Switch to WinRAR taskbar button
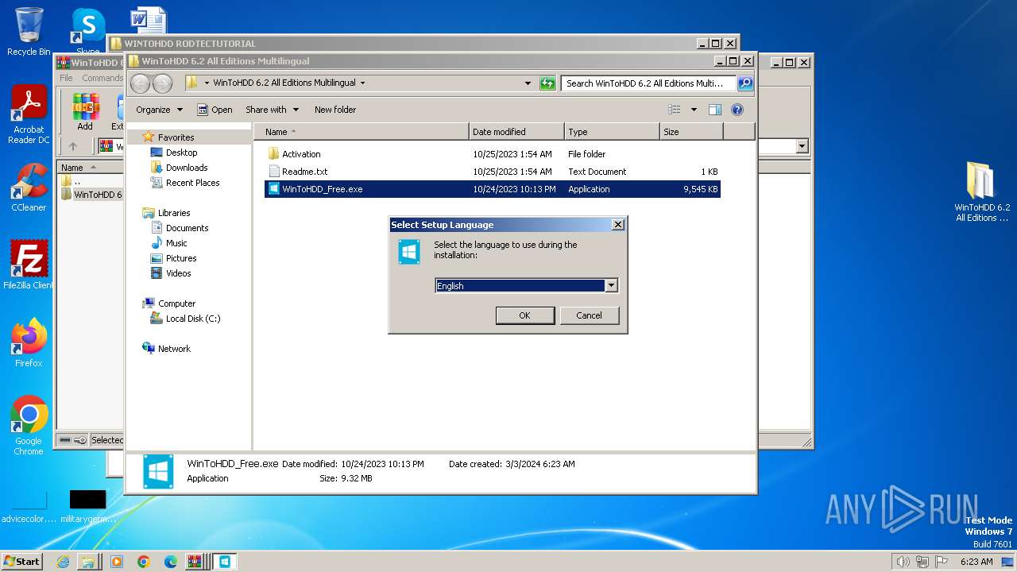 (197, 562)
